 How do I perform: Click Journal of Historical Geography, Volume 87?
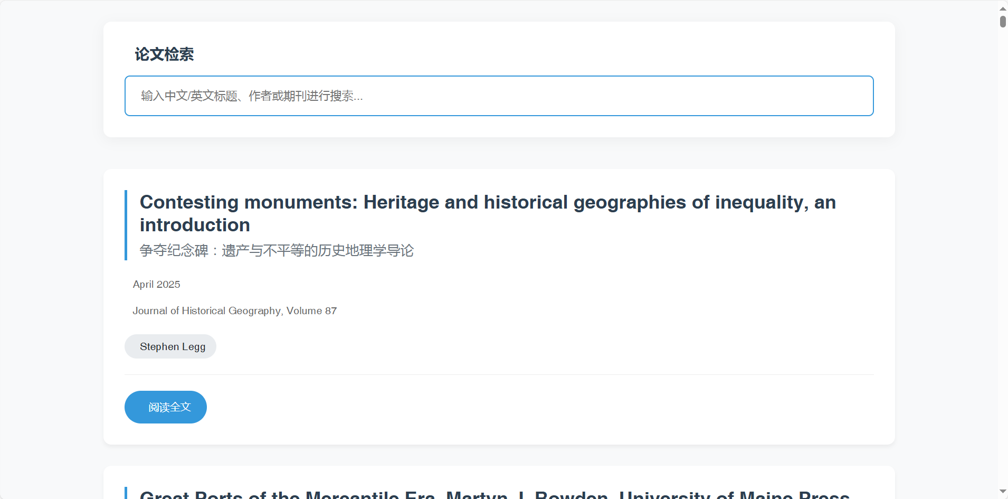(234, 311)
